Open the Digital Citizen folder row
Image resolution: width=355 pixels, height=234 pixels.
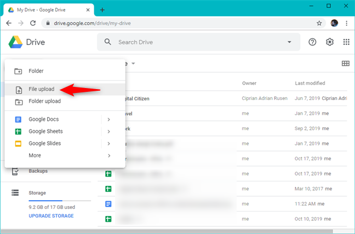(222, 98)
